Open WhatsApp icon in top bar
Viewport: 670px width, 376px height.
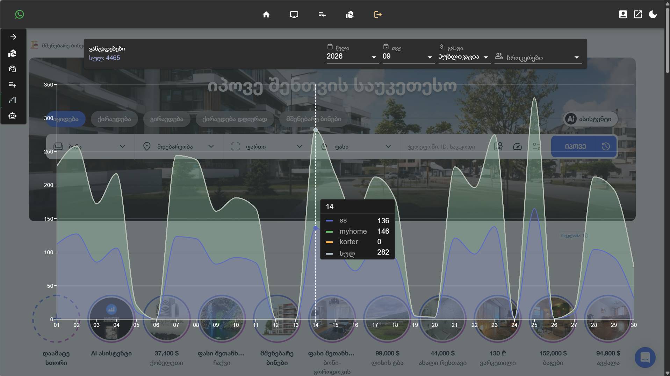[20, 14]
